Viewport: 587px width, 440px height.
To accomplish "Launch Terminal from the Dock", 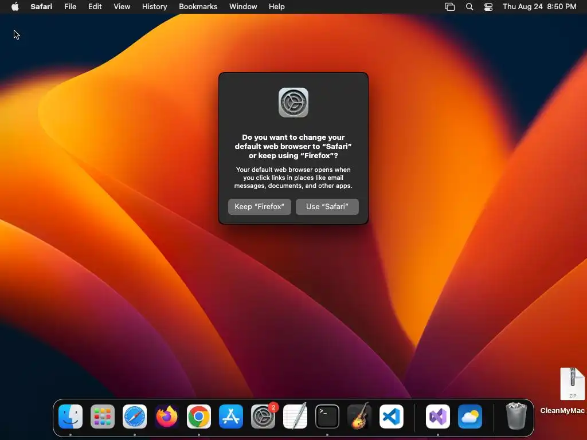I will tap(327, 417).
